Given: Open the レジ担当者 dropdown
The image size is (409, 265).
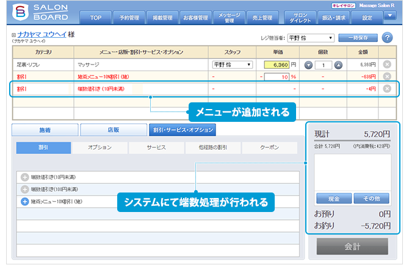Looking at the screenshot, I should point(311,37).
